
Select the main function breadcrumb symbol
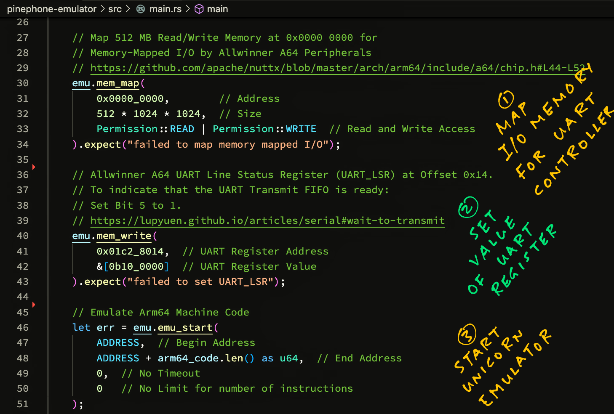click(x=217, y=9)
